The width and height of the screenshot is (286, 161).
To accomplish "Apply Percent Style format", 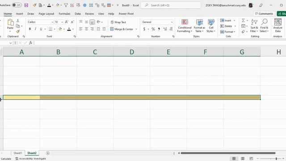I will (153, 29).
